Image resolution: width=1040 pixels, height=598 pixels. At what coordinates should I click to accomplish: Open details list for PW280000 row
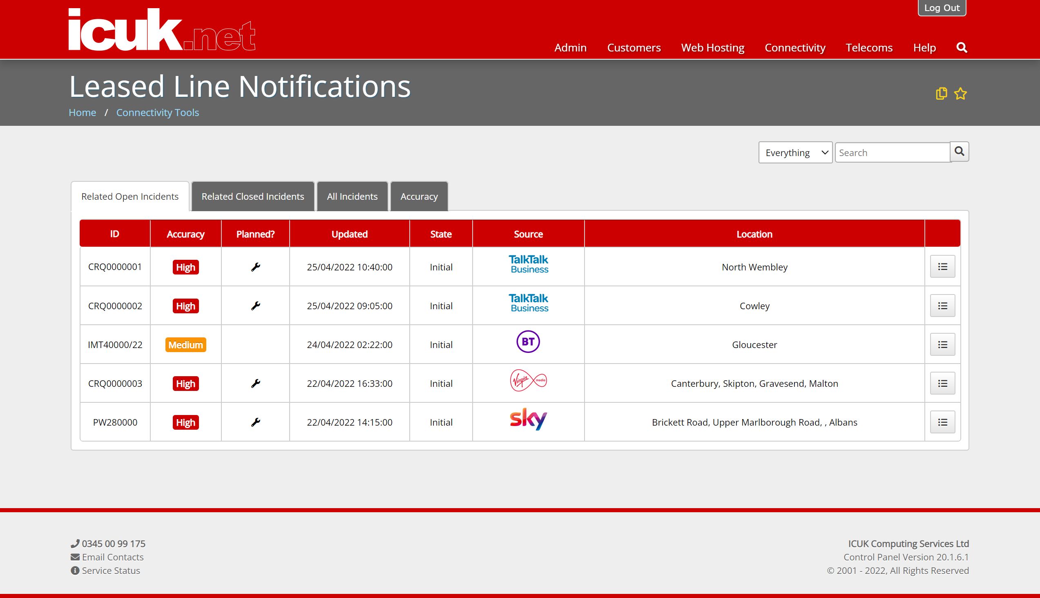point(943,422)
